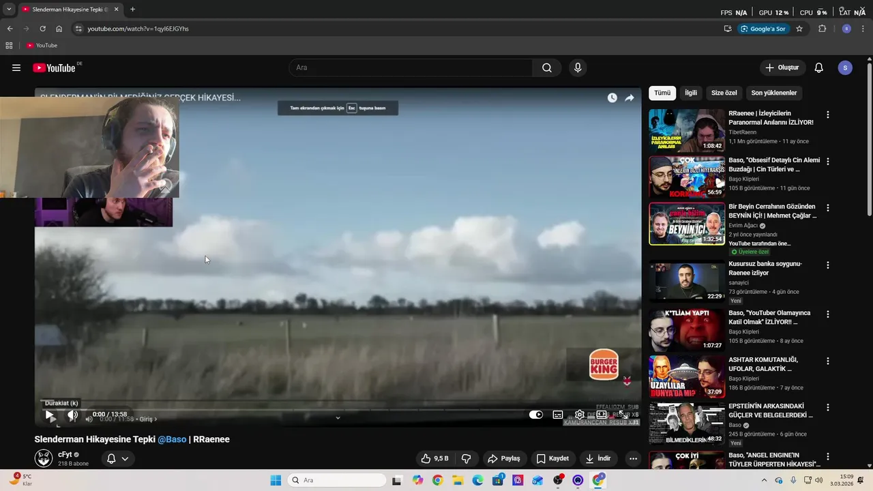This screenshot has width=873, height=491.
Task: Open the UZAYLILAR 37:09 thumbnail
Action: click(x=687, y=376)
